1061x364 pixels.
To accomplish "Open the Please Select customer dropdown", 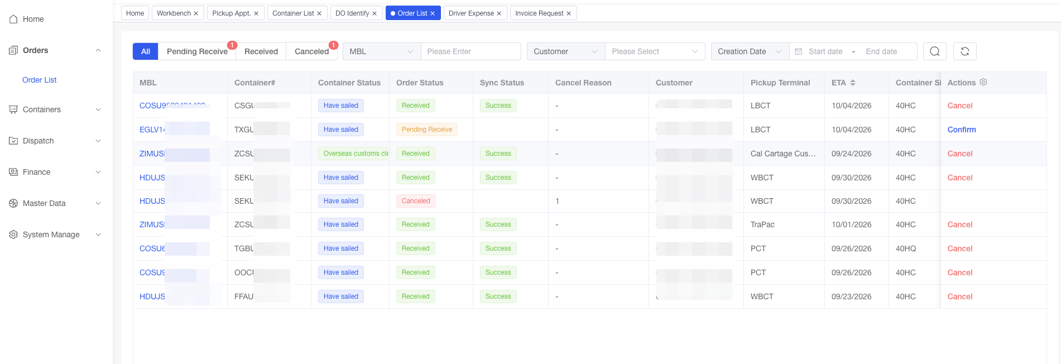I will point(655,51).
